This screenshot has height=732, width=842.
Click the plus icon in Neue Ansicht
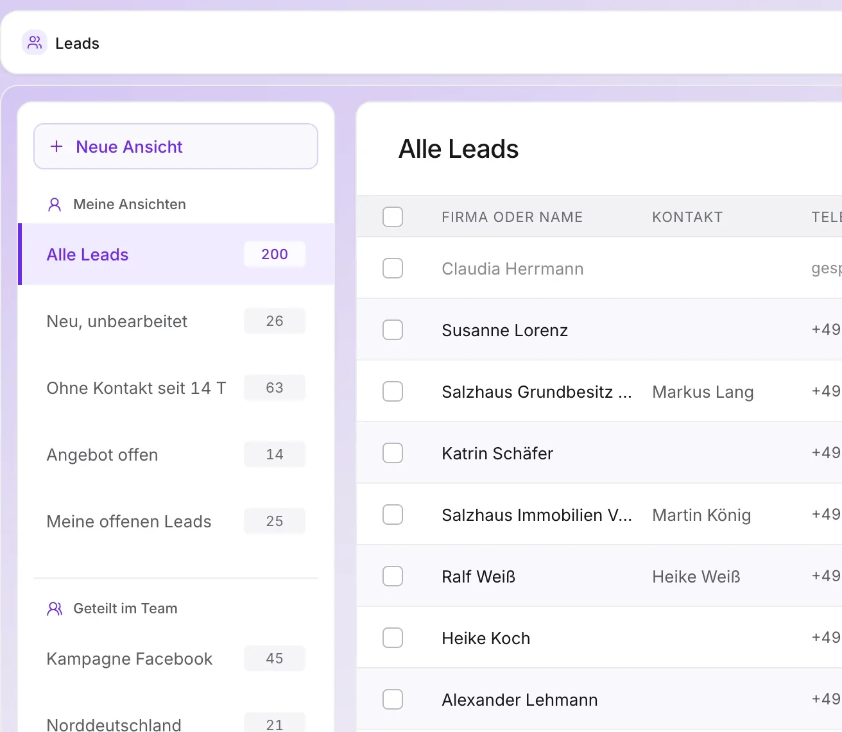56,146
